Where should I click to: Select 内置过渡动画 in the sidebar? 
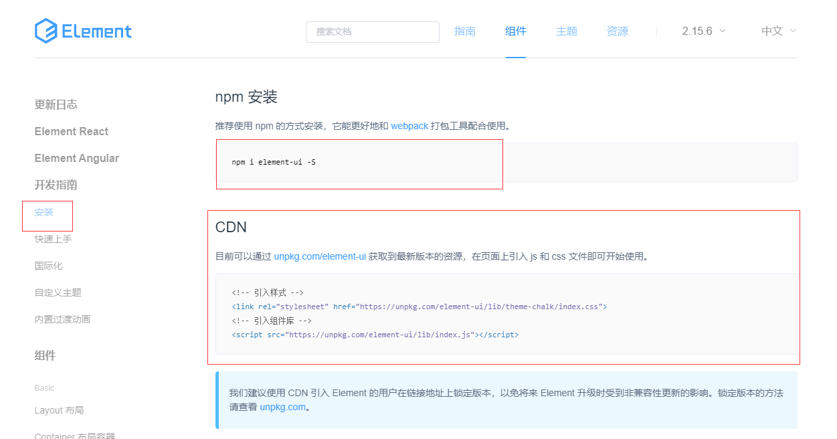tap(63, 319)
